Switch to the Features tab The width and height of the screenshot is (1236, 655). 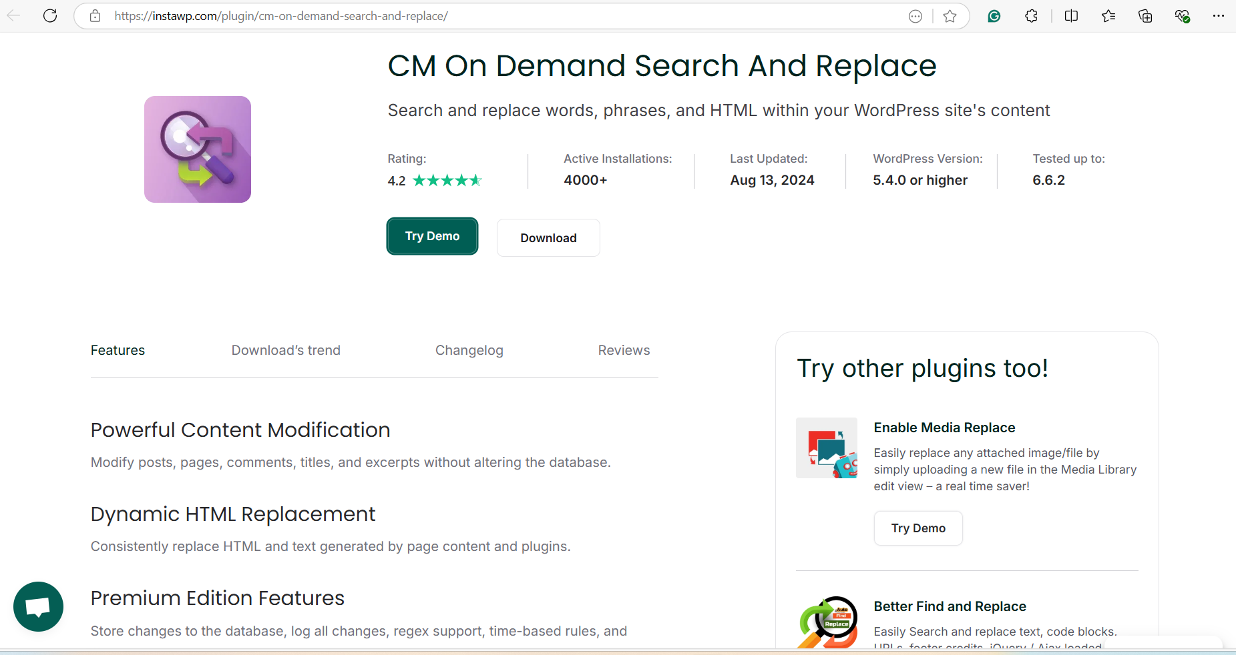point(118,350)
